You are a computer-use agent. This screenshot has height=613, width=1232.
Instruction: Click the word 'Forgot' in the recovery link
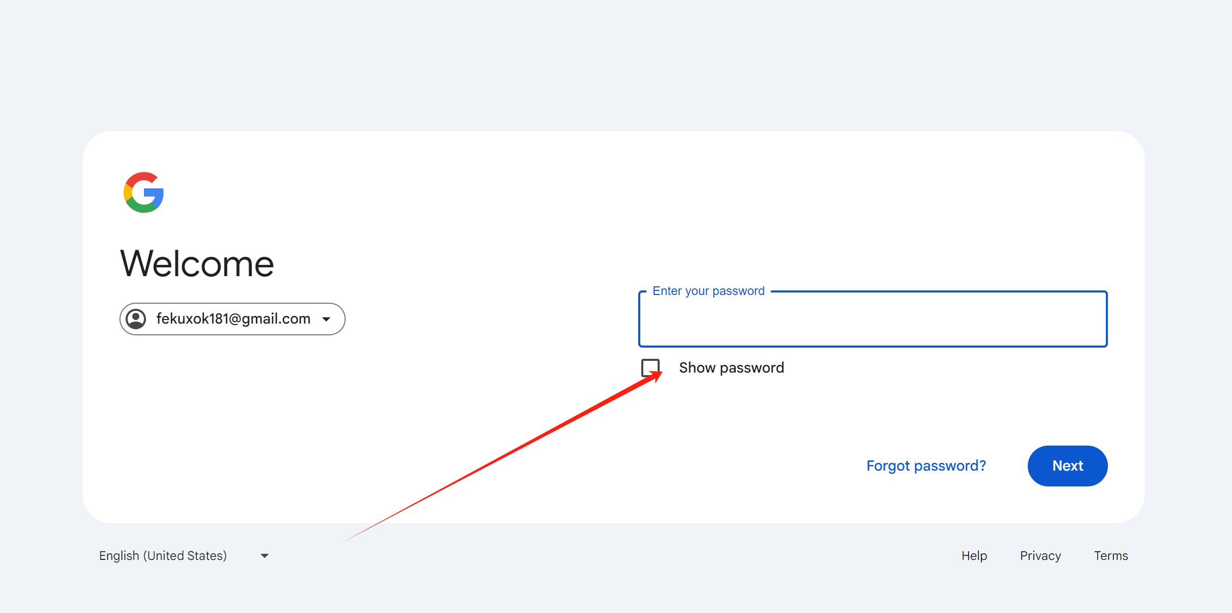888,465
